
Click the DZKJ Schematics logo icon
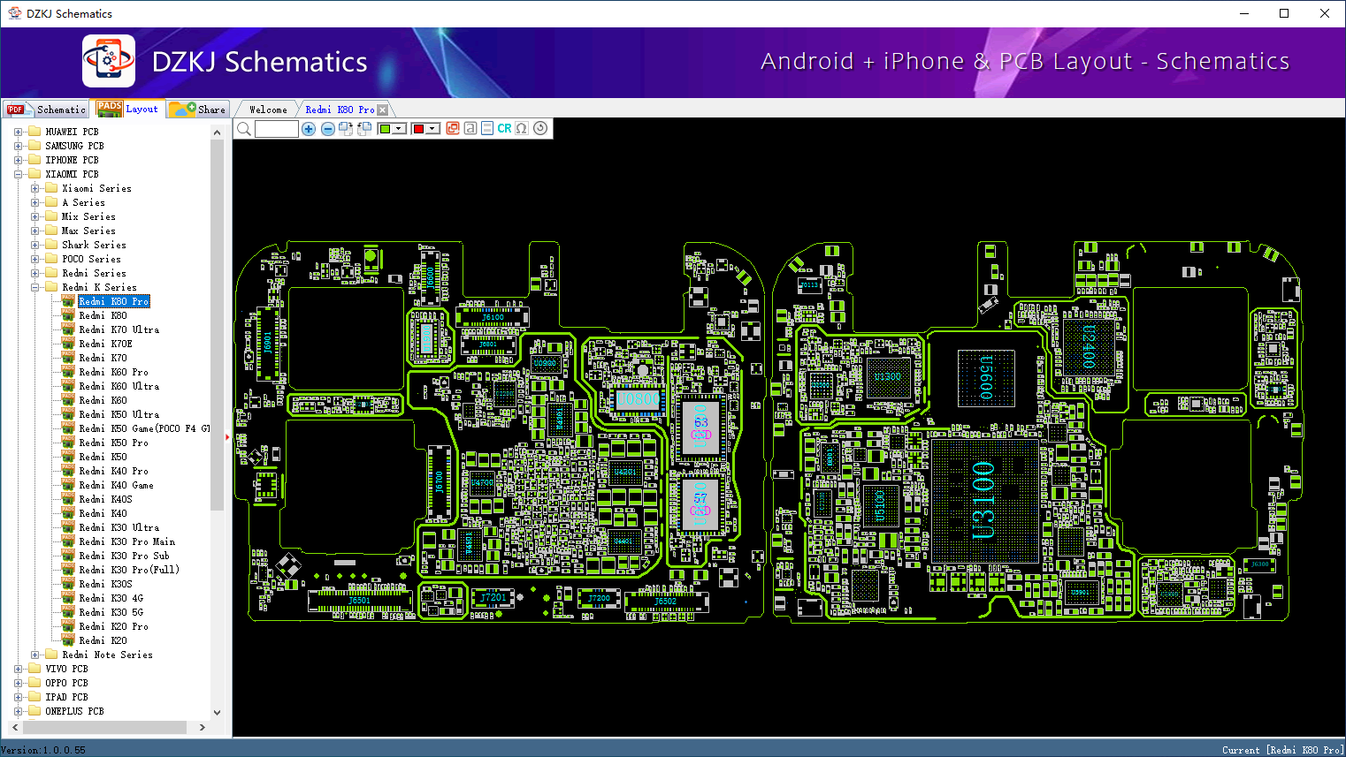(109, 61)
